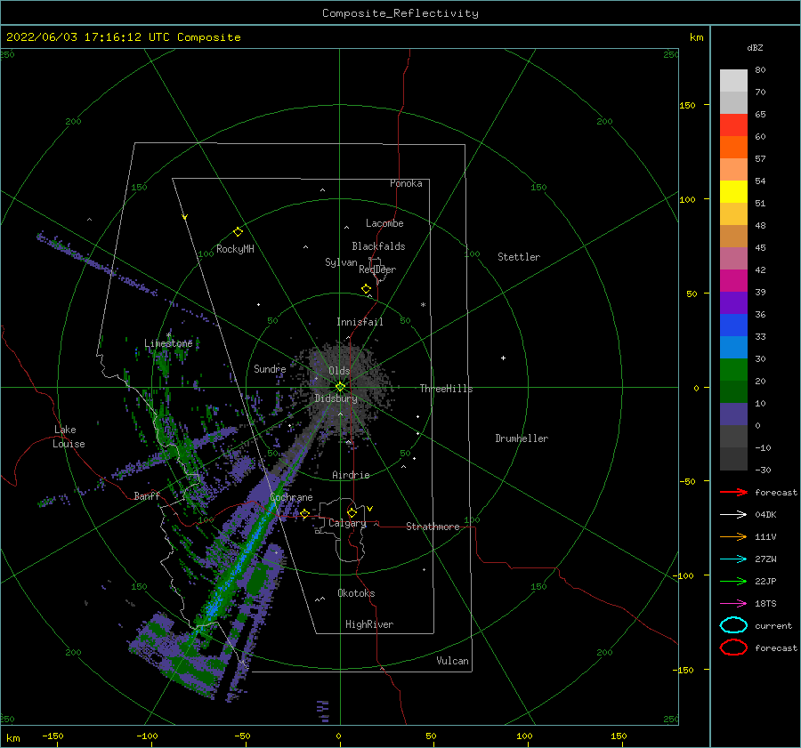Image resolution: width=801 pixels, height=748 pixels.
Task: Click the magenta 18TS arrow in the legend
Action: click(733, 604)
